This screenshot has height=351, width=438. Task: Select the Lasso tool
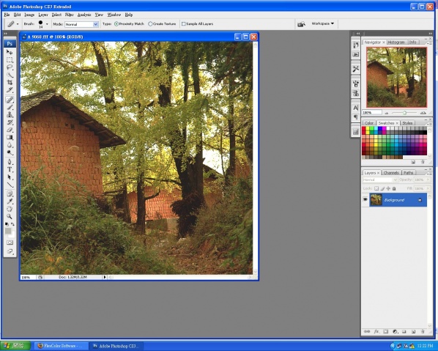[x=10, y=67]
